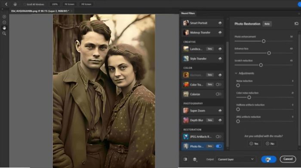Click the Scratch reduction slider handle

click(x=261, y=65)
